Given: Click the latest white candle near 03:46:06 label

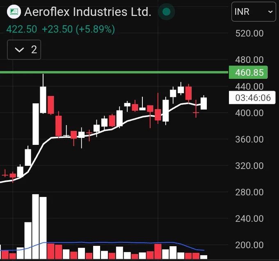Looking at the screenshot, I should point(204,103).
